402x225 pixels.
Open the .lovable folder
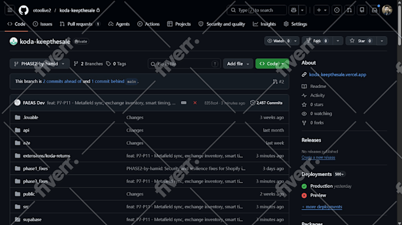[31, 118]
